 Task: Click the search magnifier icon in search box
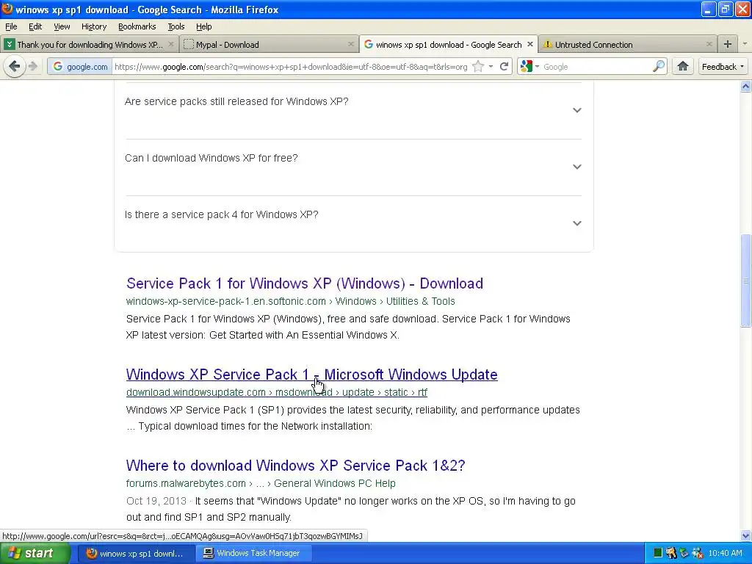click(x=659, y=66)
